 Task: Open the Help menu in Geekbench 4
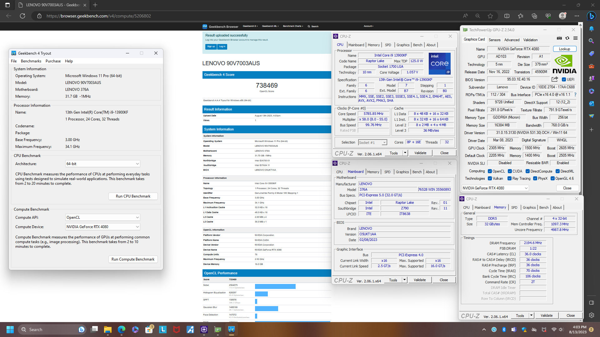pyautogui.click(x=69, y=61)
